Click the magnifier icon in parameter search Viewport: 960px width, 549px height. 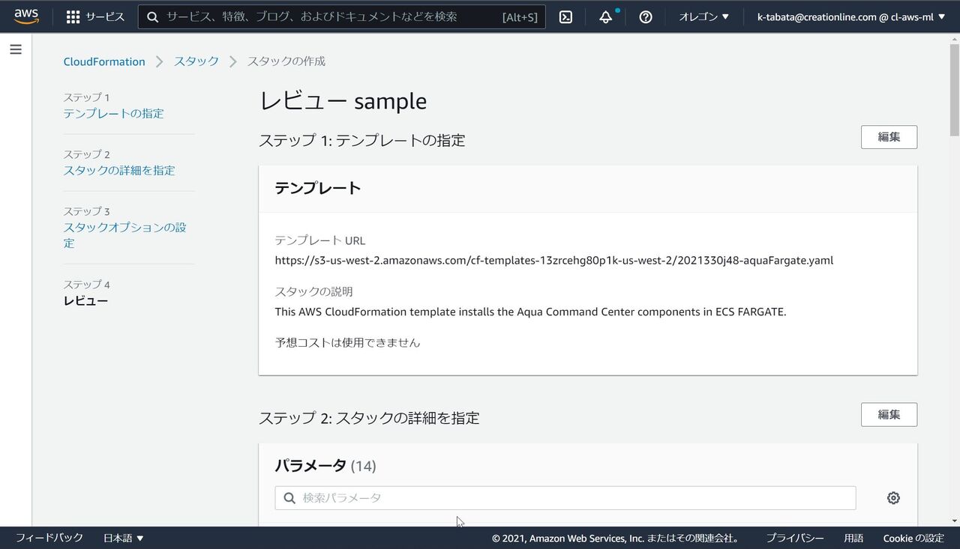(x=289, y=498)
